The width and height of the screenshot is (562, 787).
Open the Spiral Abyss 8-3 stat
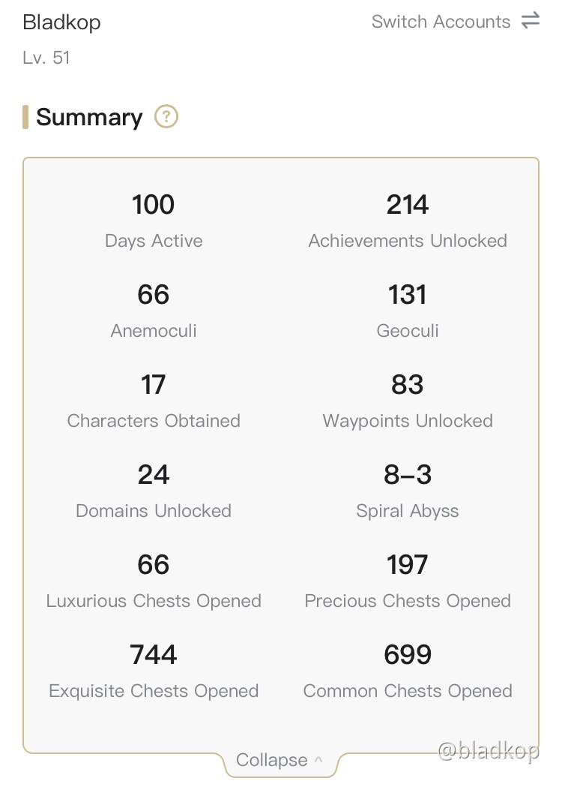(408, 490)
